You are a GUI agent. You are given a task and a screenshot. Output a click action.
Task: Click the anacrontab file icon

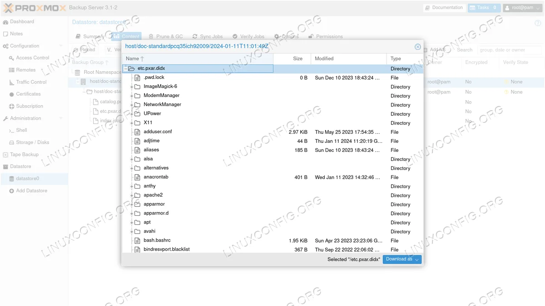(x=137, y=177)
